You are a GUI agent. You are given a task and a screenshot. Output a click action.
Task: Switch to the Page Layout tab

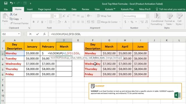[44, 9]
